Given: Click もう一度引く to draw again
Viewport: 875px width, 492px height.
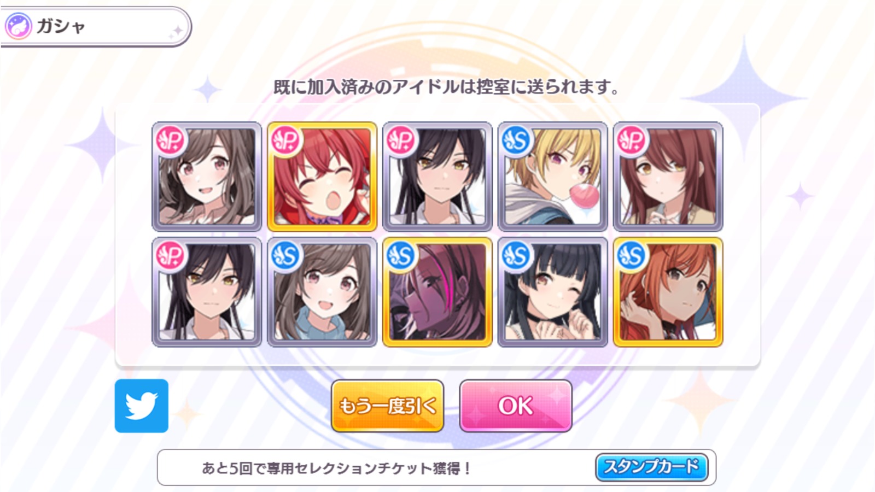Looking at the screenshot, I should tap(387, 406).
